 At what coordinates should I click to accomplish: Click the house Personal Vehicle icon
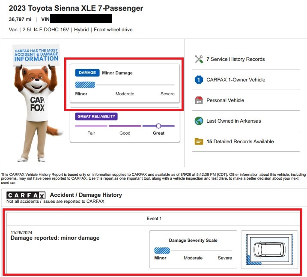(199, 100)
